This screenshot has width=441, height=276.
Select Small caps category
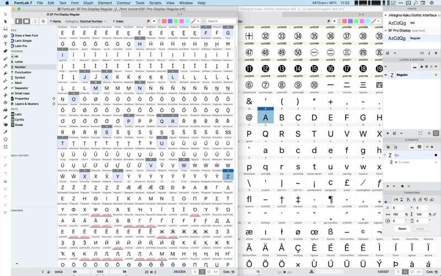coord(22,93)
